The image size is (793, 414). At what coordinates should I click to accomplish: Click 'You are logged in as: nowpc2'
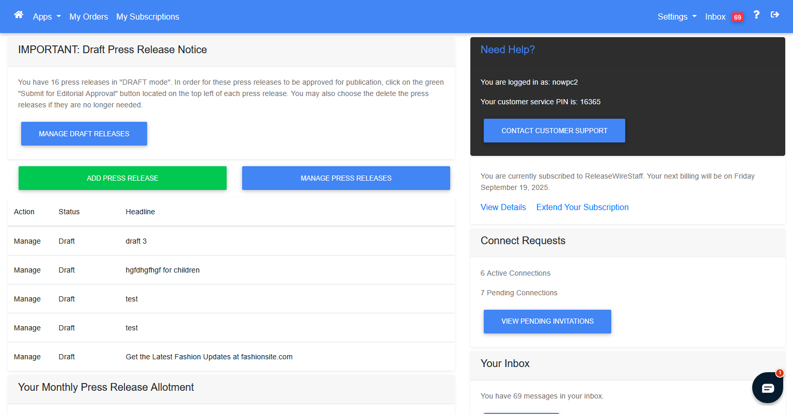click(529, 82)
